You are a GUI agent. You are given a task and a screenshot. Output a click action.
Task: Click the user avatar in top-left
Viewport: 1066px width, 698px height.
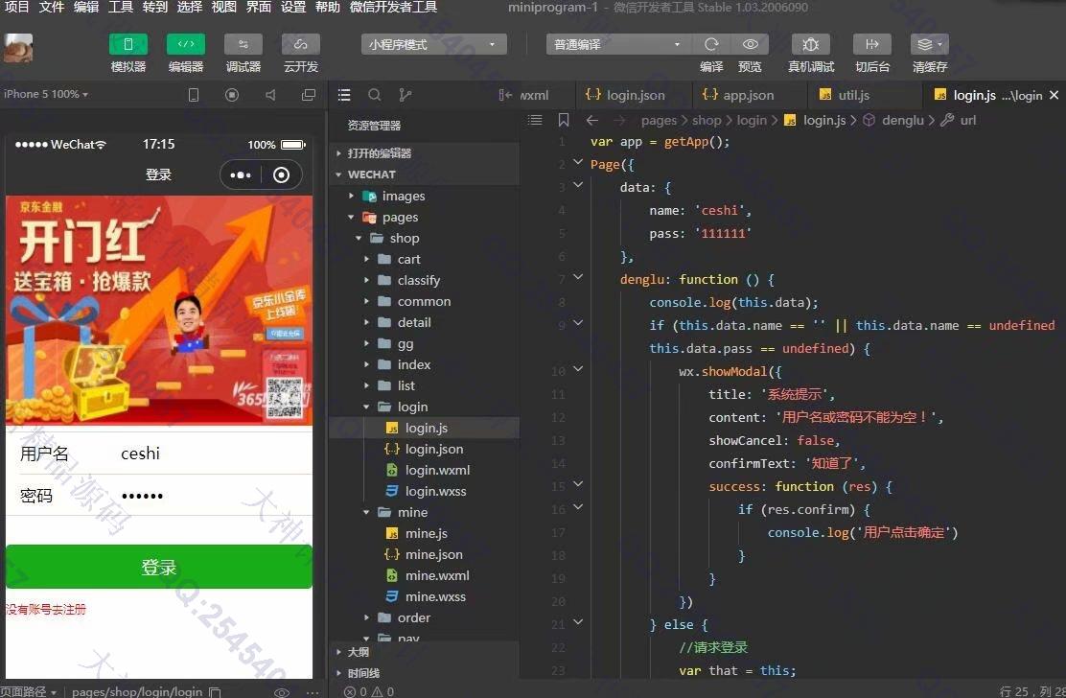(x=18, y=48)
